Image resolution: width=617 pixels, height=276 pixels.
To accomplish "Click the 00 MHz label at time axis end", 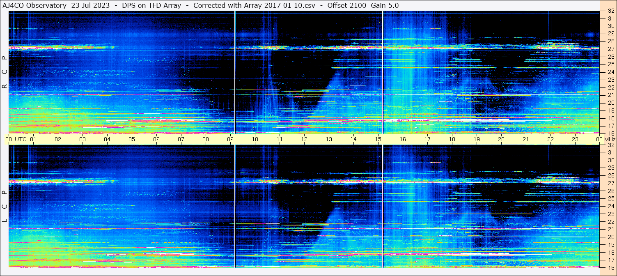I will click(x=605, y=139).
